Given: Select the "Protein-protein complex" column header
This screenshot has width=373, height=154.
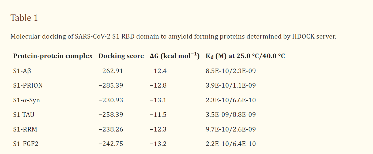Looking at the screenshot, I should tap(53, 56).
